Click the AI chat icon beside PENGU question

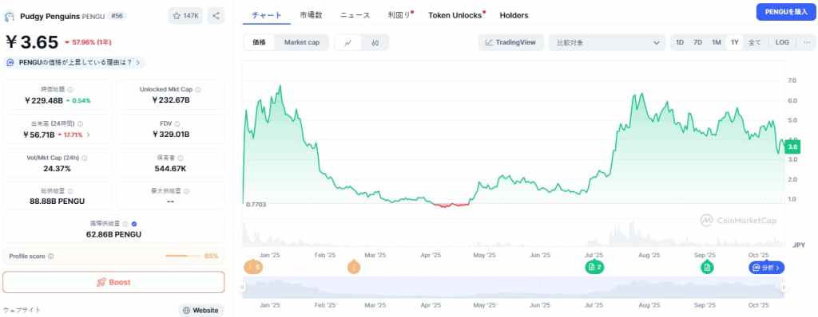click(x=10, y=62)
